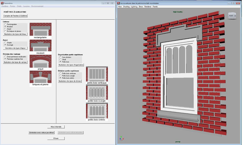Click Génération avec valeurs par défaut
Screen dimensions: 243x145
41,133
